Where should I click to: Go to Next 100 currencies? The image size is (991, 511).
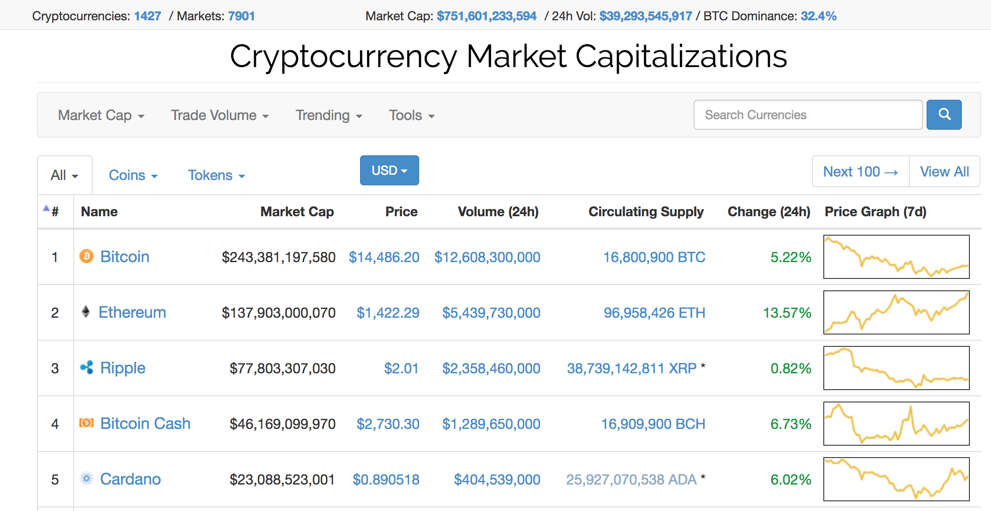(860, 171)
